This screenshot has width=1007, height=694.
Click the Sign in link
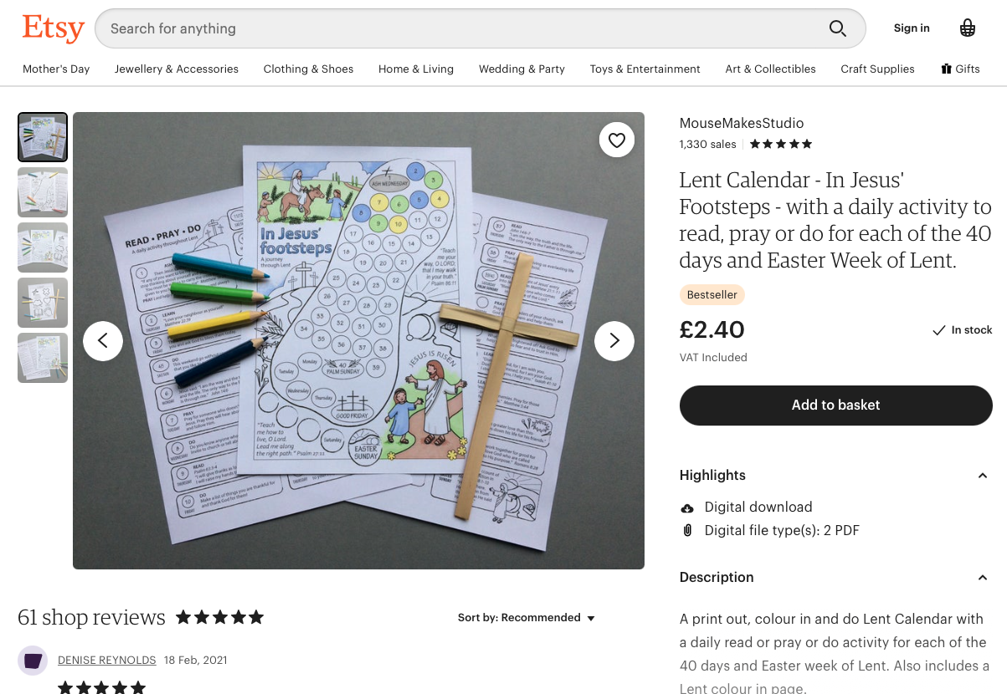click(912, 28)
